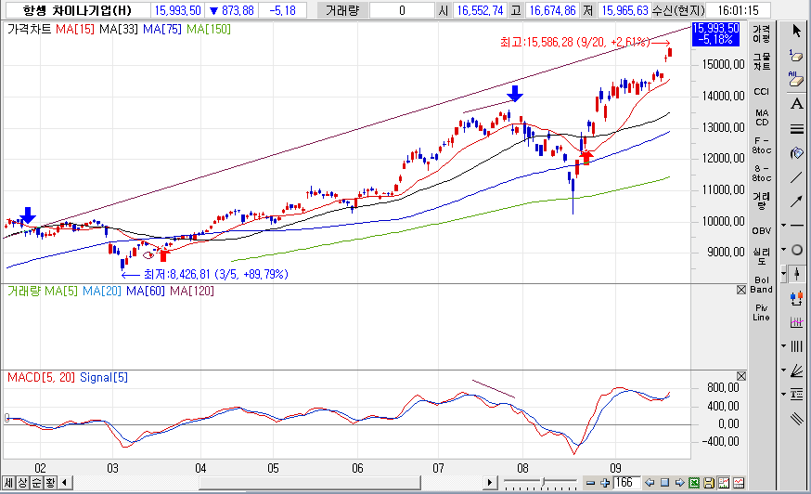This screenshot has height=494, width=811.
Task: Click the single-object eraser tool
Action: 796,56
